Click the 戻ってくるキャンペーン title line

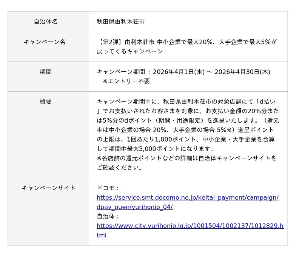coord(130,51)
